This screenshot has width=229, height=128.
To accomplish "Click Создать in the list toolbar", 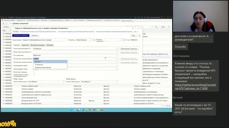I will 6,27.
